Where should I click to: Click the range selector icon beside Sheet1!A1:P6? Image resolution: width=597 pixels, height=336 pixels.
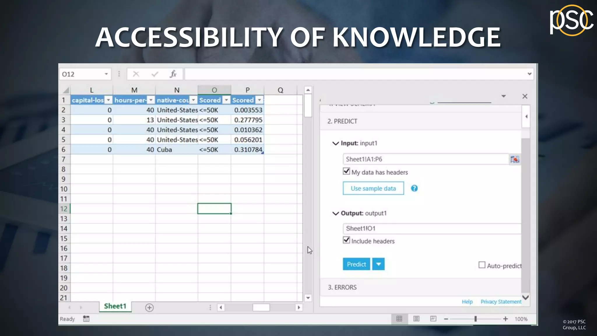pos(515,159)
